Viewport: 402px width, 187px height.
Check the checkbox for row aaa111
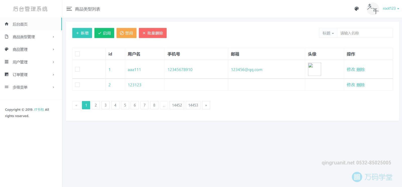point(77,69)
